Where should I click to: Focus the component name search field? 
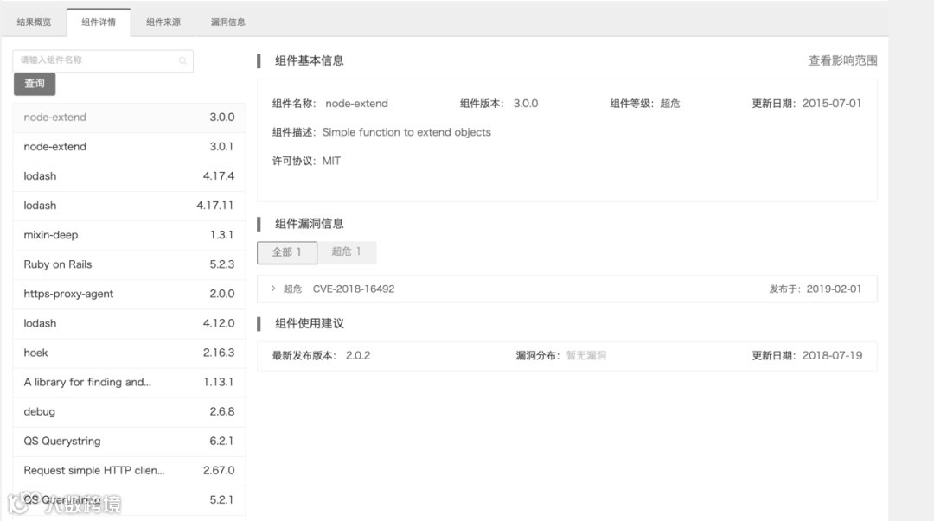[x=103, y=60]
